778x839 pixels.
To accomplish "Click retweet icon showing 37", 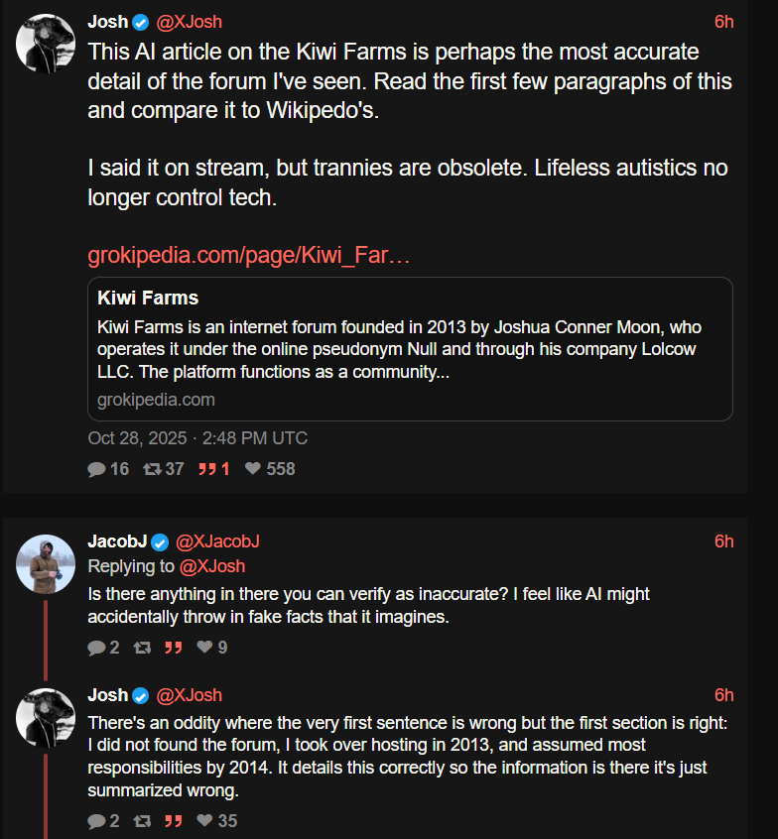I will (152, 469).
